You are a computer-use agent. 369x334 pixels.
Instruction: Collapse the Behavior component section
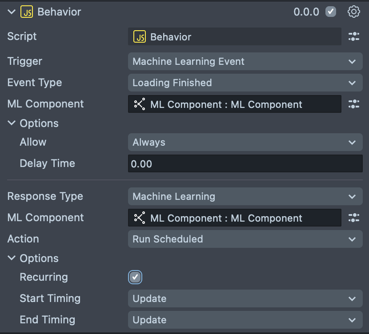tap(12, 12)
